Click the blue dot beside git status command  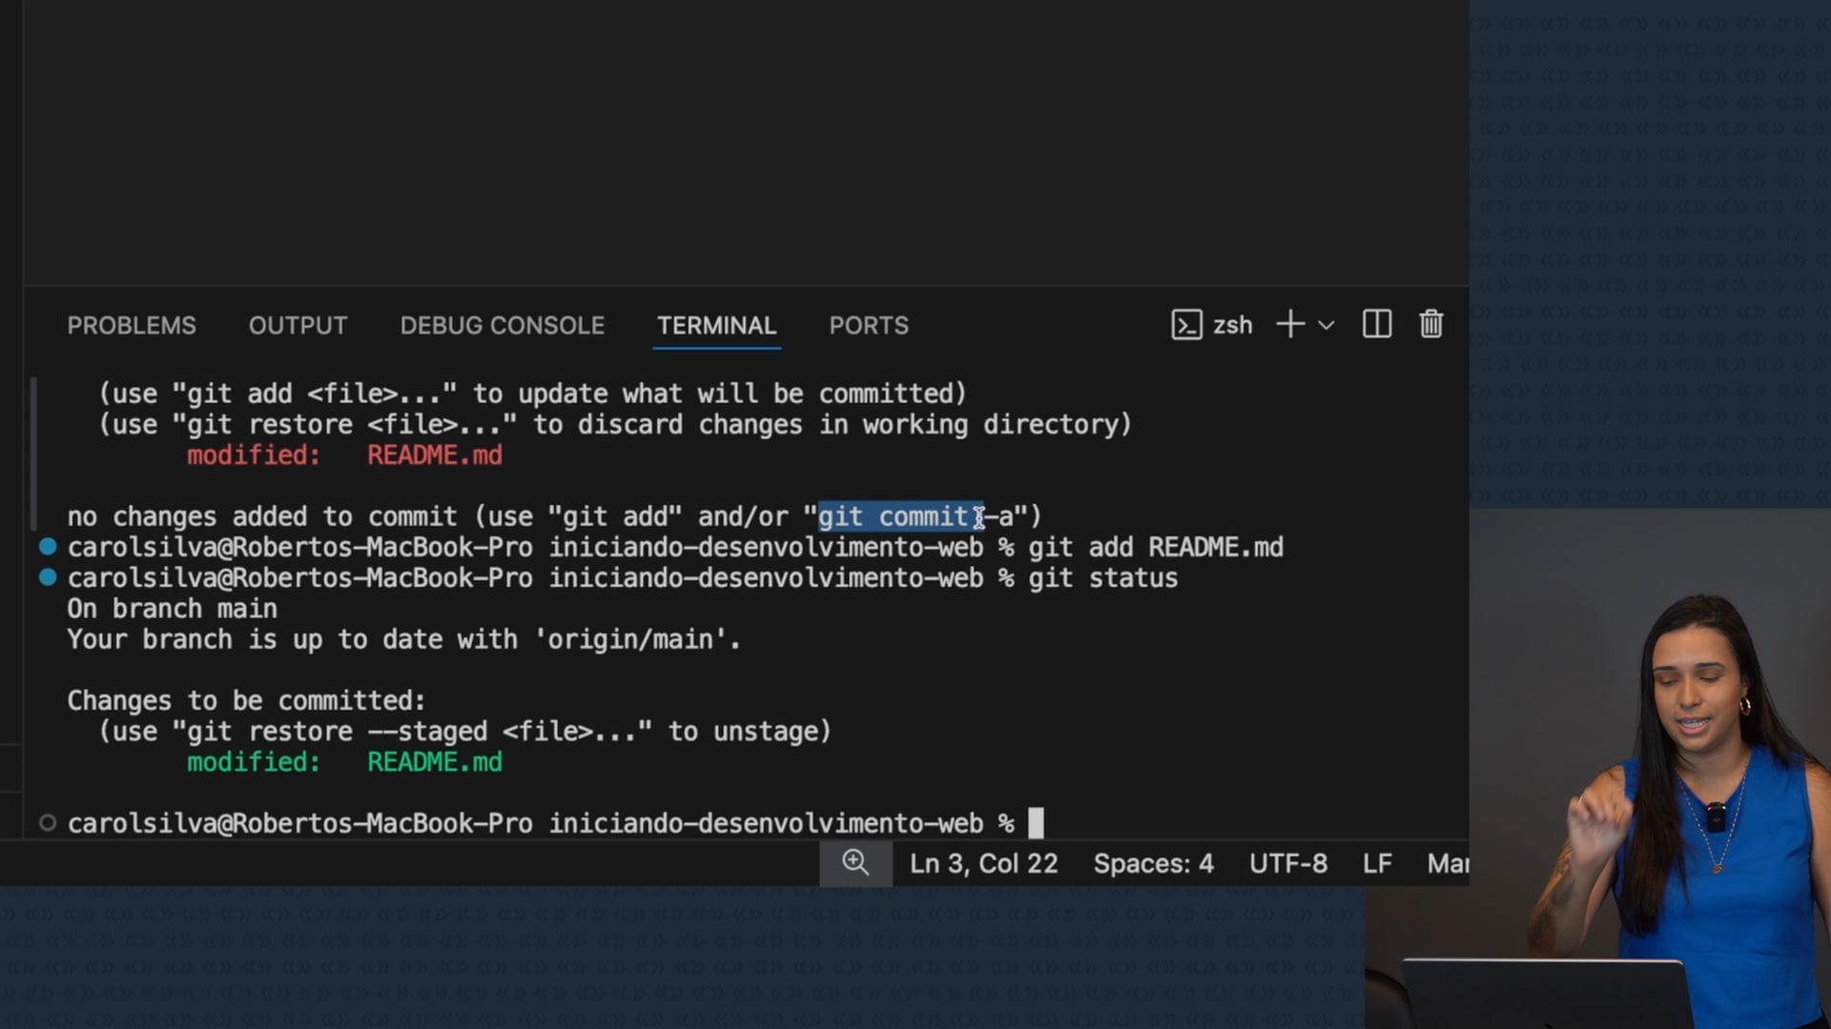tap(48, 577)
